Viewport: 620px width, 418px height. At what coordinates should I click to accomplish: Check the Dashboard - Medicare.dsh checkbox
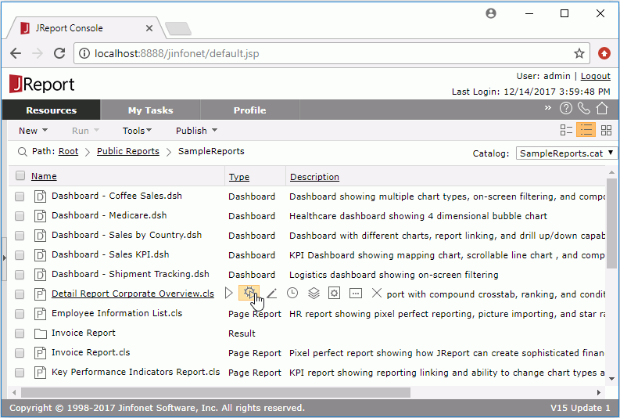(x=20, y=216)
